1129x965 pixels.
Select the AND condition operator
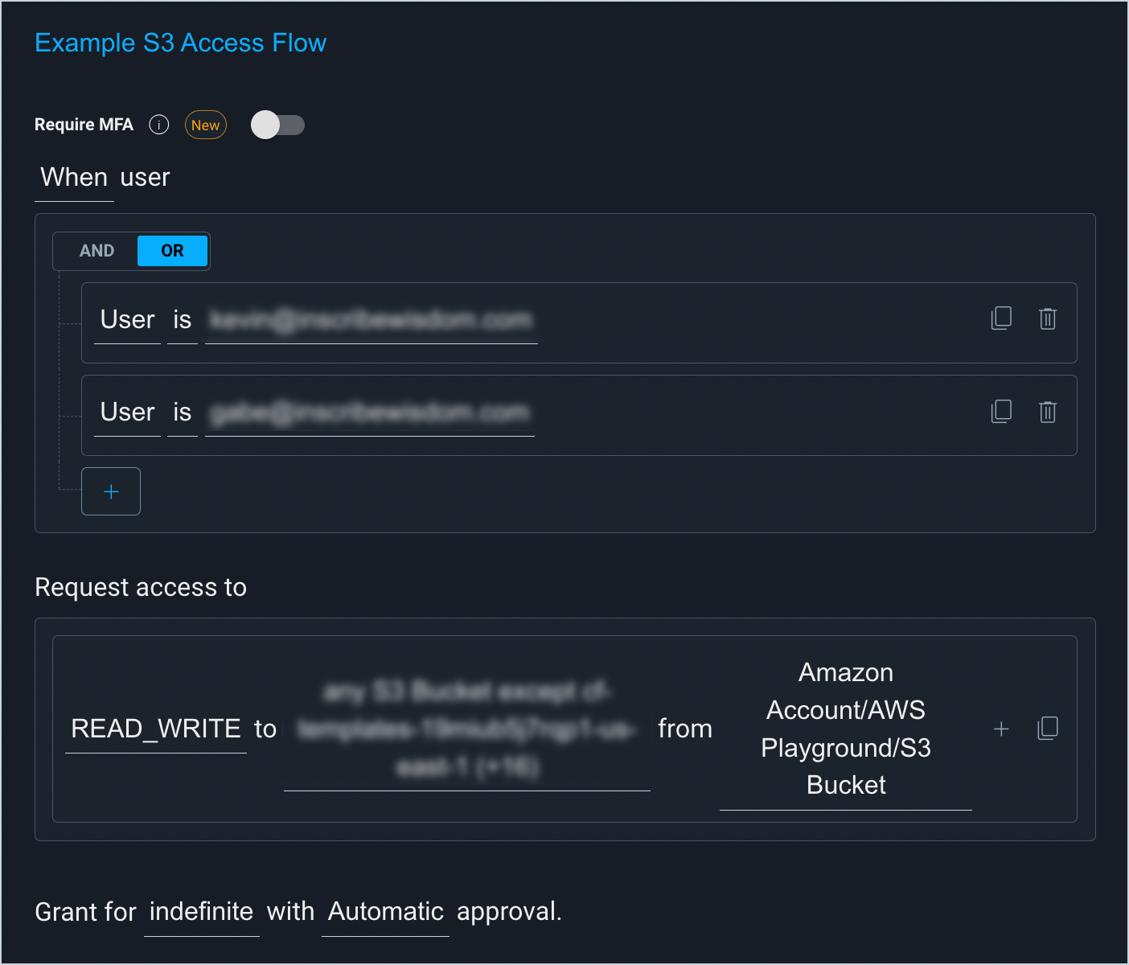(96, 251)
